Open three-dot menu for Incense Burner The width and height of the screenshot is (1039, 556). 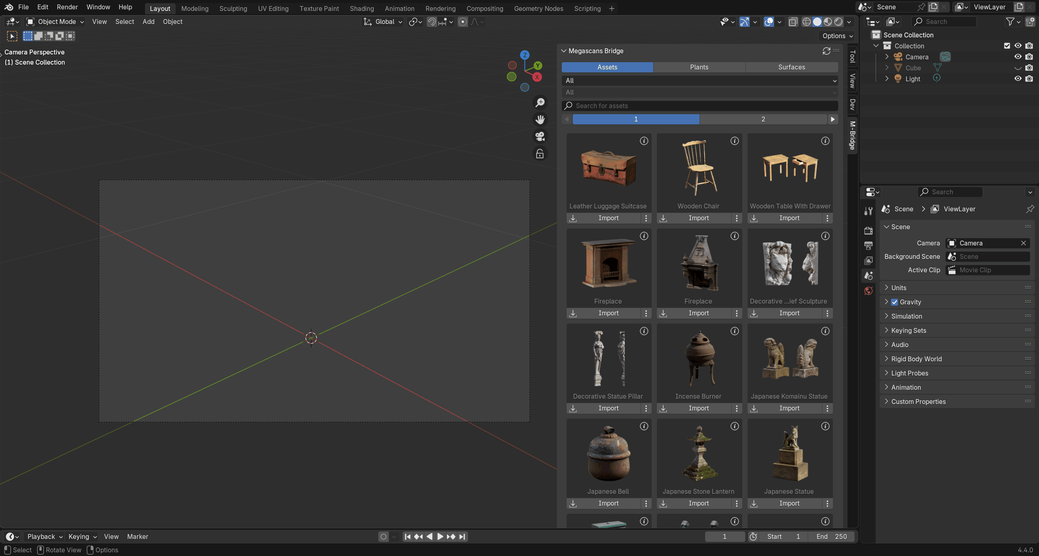[737, 408]
